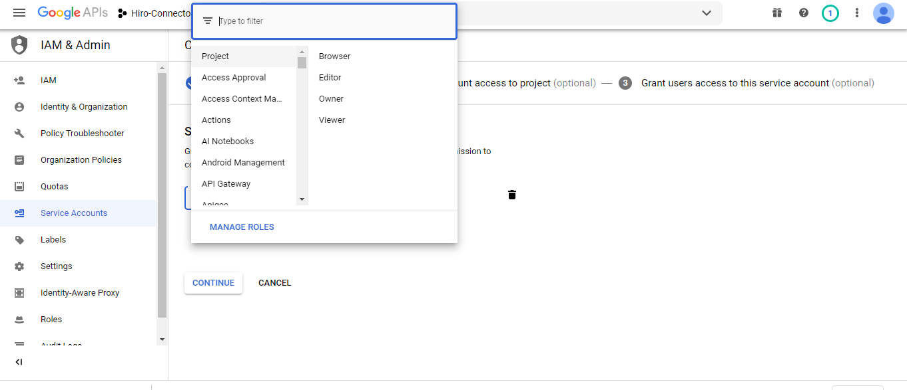Open Identity-Aware Proxy page
907x390 pixels.
coord(79,293)
